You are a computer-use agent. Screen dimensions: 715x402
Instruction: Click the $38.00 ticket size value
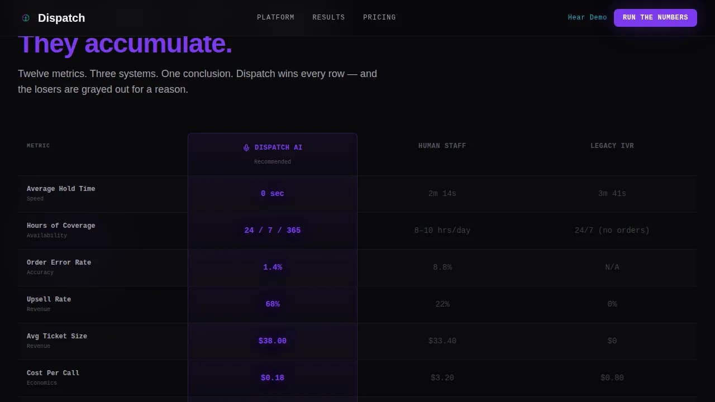pos(273,341)
